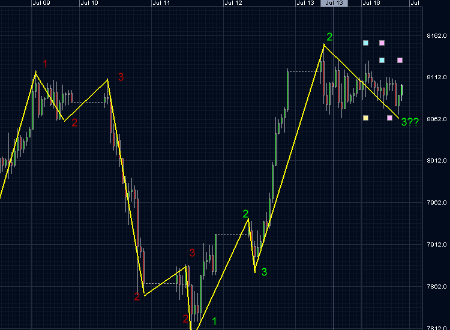Select the pink square marker in the top row
The height and width of the screenshot is (330, 450).
[382, 43]
